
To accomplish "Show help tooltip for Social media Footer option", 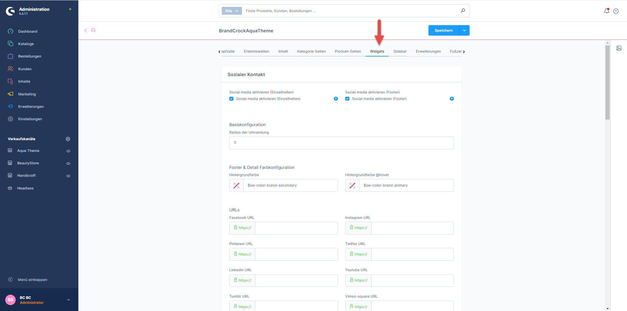I will [x=452, y=99].
